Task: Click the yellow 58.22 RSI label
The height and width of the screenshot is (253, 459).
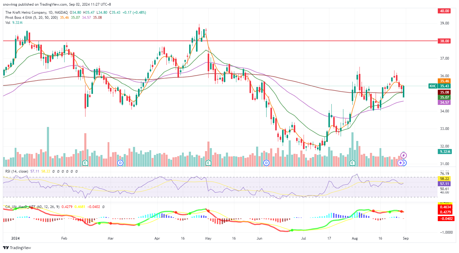Action: [444, 179]
